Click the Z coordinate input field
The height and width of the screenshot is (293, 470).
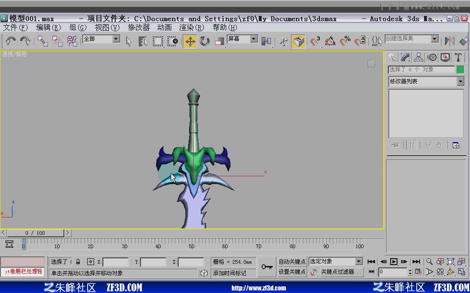coord(191,262)
